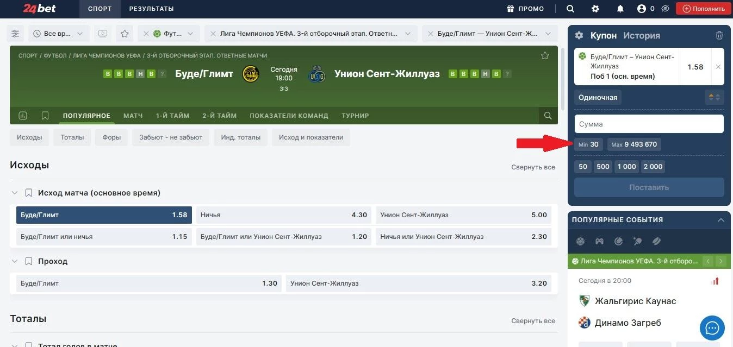Focus the Сумма stake input
Image resolution: width=733 pixels, height=347 pixels.
[x=649, y=124]
